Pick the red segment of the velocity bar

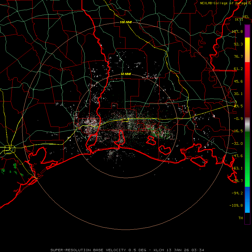click(x=247, y=90)
